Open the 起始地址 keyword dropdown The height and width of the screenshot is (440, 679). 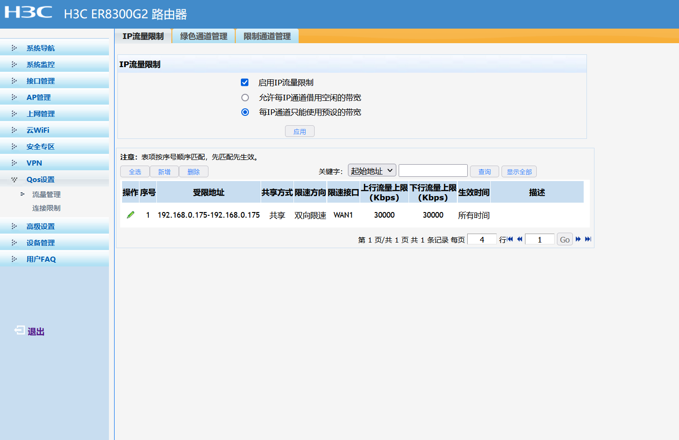tap(372, 171)
